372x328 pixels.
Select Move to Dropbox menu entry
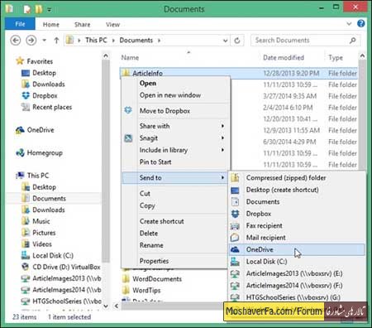click(x=176, y=111)
